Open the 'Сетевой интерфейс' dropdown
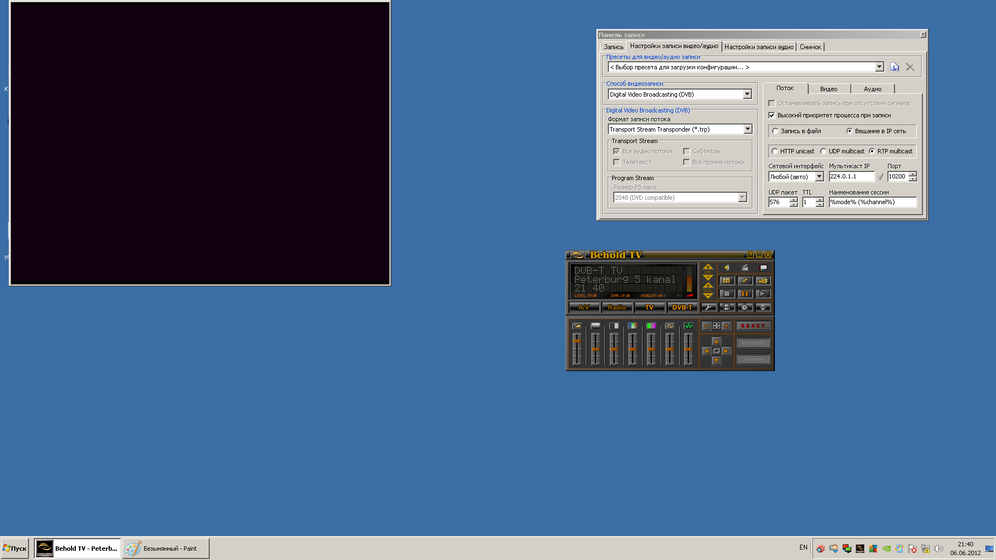Screen dimensions: 996x560 pyautogui.click(x=819, y=176)
